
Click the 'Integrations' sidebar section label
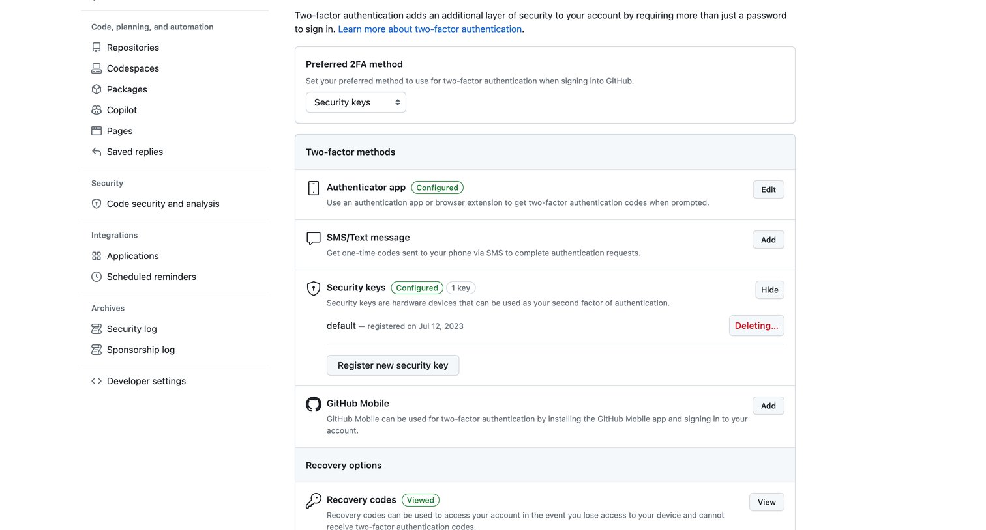[x=114, y=235]
